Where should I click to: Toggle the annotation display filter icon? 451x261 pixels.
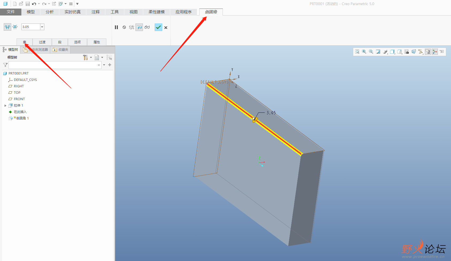(x=428, y=52)
